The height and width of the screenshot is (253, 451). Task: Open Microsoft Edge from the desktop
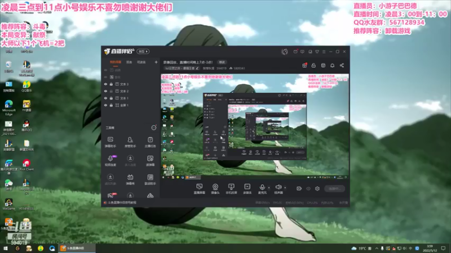pos(8,108)
